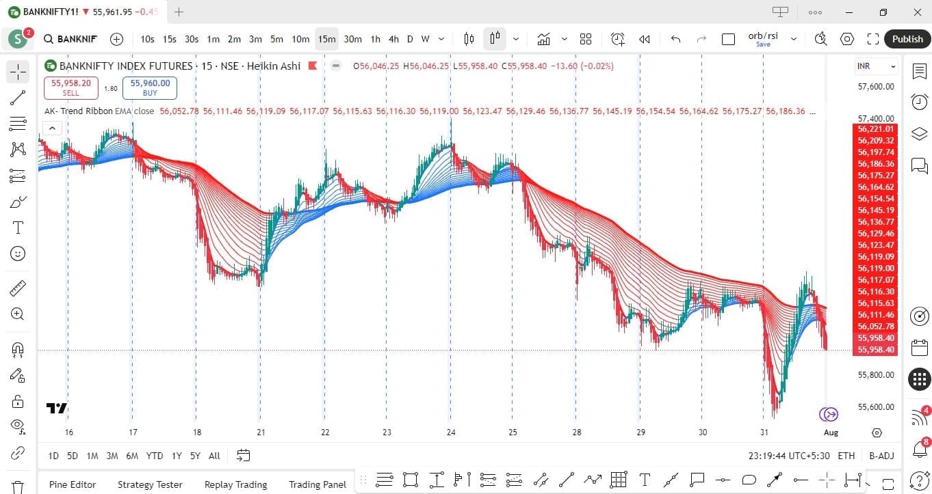Start bar replay mode
Viewport: 932px width, 494px height.
pyautogui.click(x=644, y=39)
